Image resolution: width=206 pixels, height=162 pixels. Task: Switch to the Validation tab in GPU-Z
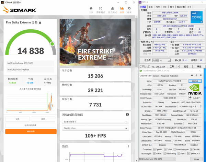coord(174,76)
